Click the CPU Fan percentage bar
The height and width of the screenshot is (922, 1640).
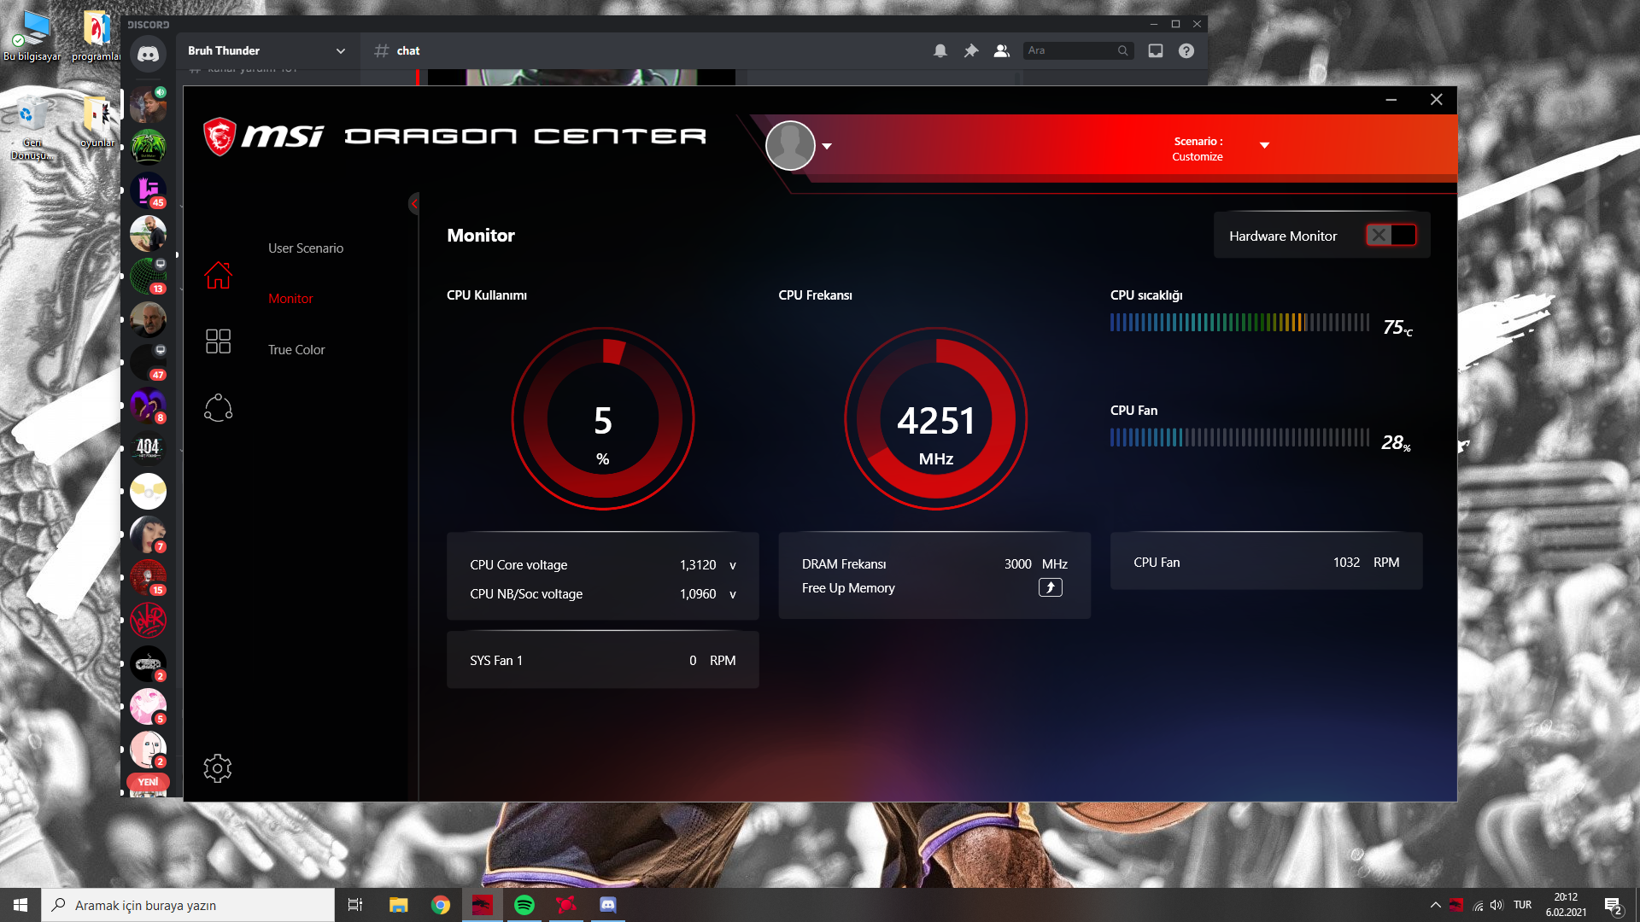coord(1239,438)
